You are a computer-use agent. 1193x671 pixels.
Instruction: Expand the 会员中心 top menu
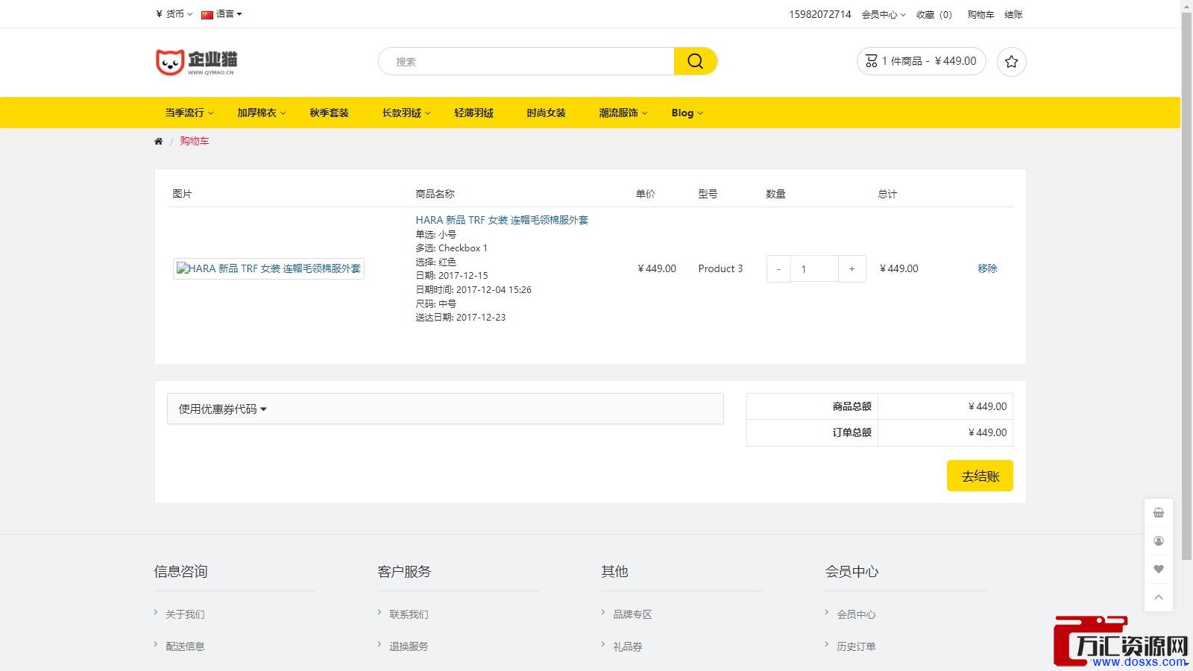(883, 15)
